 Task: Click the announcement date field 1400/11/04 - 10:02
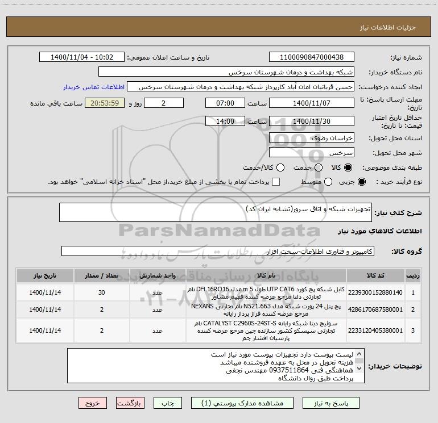click(x=82, y=57)
